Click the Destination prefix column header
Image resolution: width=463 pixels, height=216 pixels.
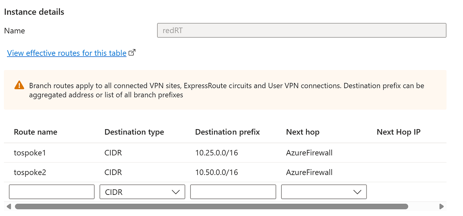click(228, 132)
